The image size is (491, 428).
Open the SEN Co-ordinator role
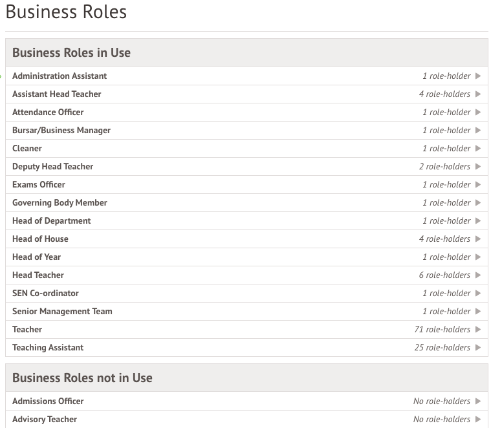tap(45, 293)
